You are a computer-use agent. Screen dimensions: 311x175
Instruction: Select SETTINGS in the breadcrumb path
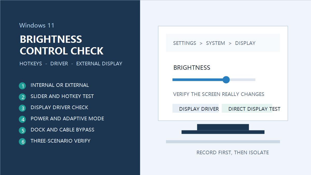tap(185, 43)
